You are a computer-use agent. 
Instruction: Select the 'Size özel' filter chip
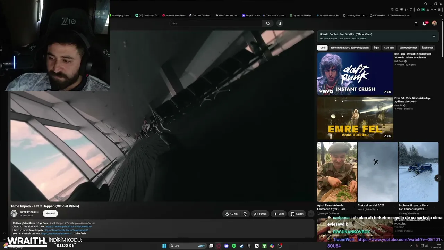pyautogui.click(x=389, y=48)
